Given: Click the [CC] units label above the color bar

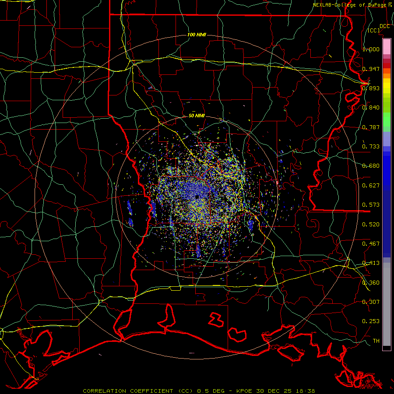Looking at the screenshot, I should pos(374,30).
